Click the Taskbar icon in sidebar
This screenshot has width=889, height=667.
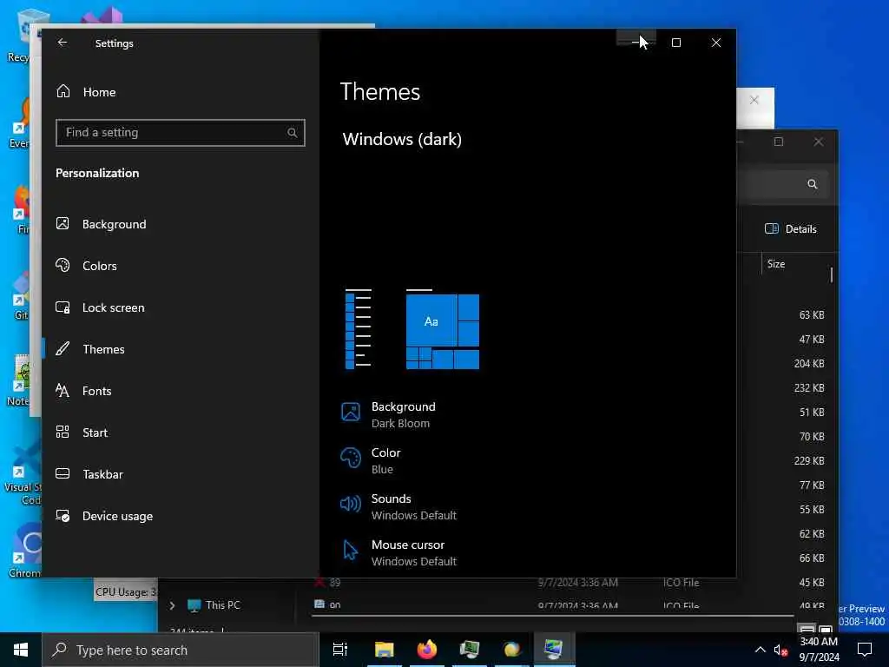[63, 473]
